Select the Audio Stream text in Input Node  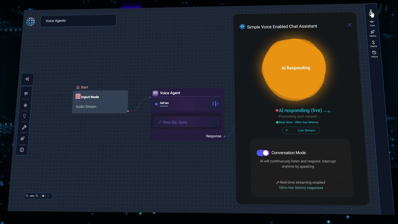86,106
